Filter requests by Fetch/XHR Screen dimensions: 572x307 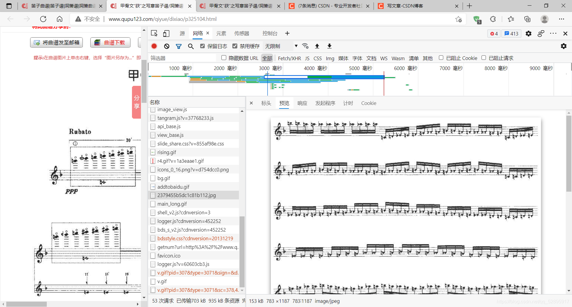click(290, 58)
